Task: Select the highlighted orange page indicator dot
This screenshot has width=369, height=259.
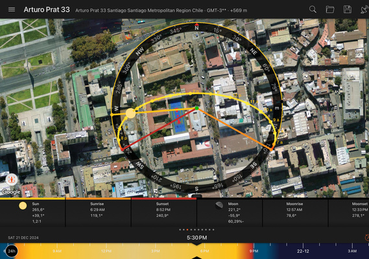Action: 187,230
